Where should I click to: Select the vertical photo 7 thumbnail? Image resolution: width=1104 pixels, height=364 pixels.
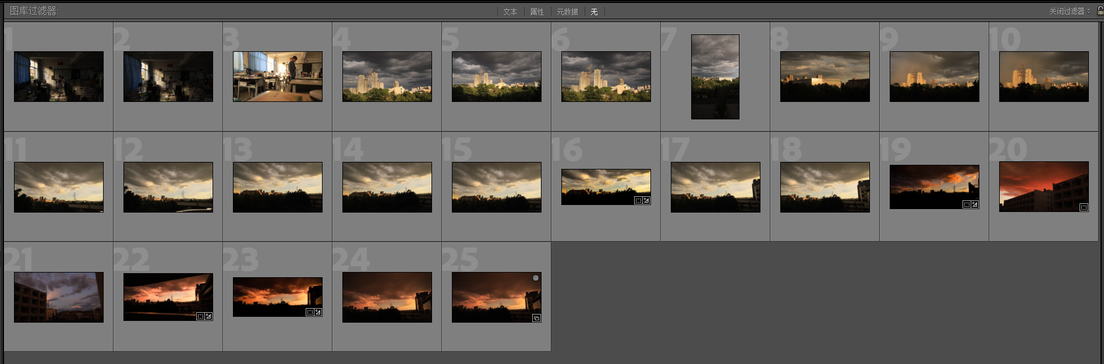[715, 77]
